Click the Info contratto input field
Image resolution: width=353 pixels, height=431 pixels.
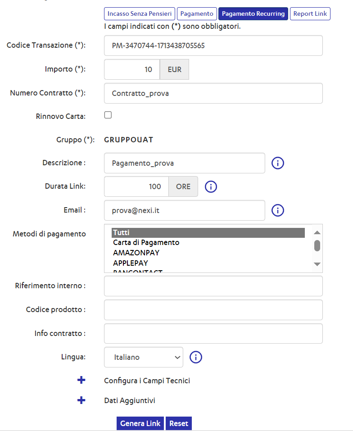click(x=213, y=334)
